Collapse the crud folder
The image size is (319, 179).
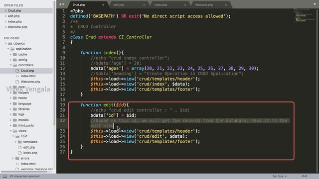[x=13, y=136]
